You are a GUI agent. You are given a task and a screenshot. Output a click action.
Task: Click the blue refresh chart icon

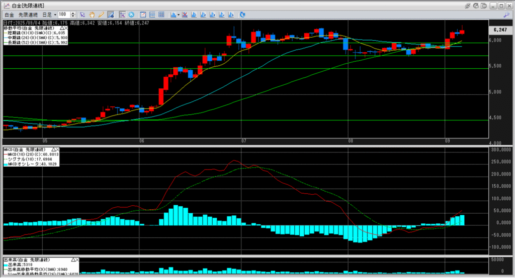click(242, 15)
